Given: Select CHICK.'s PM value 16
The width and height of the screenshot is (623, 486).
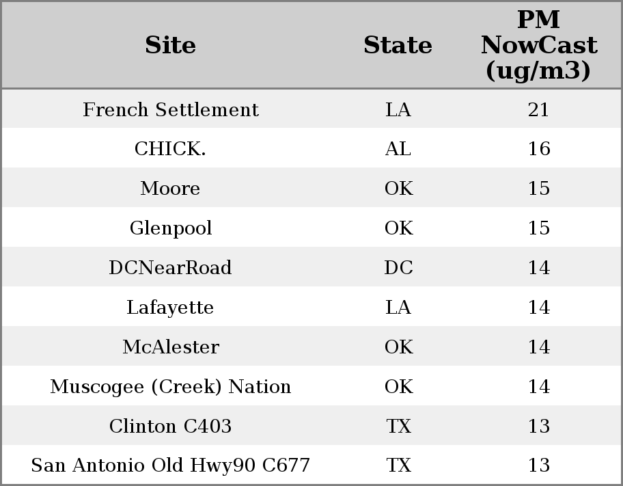Looking at the screenshot, I should [538, 149].
